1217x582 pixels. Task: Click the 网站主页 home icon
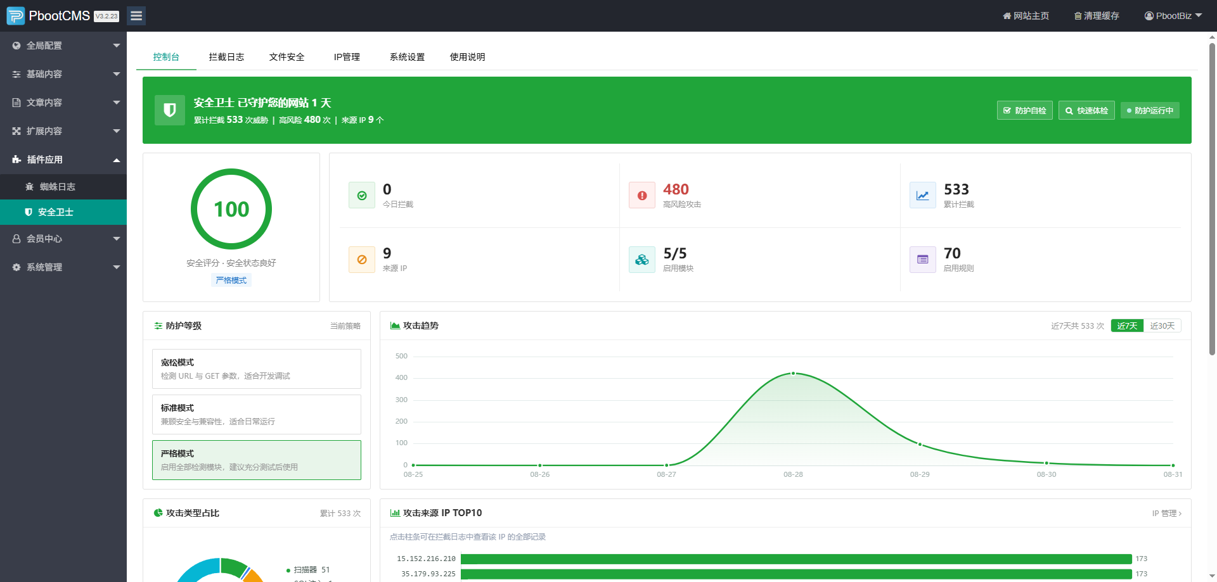point(1007,16)
